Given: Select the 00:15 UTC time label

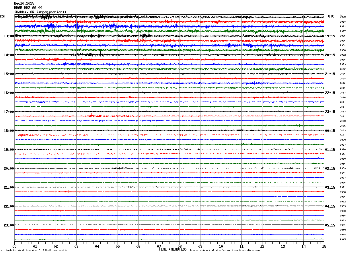Looking at the screenshot, I should (330, 131).
